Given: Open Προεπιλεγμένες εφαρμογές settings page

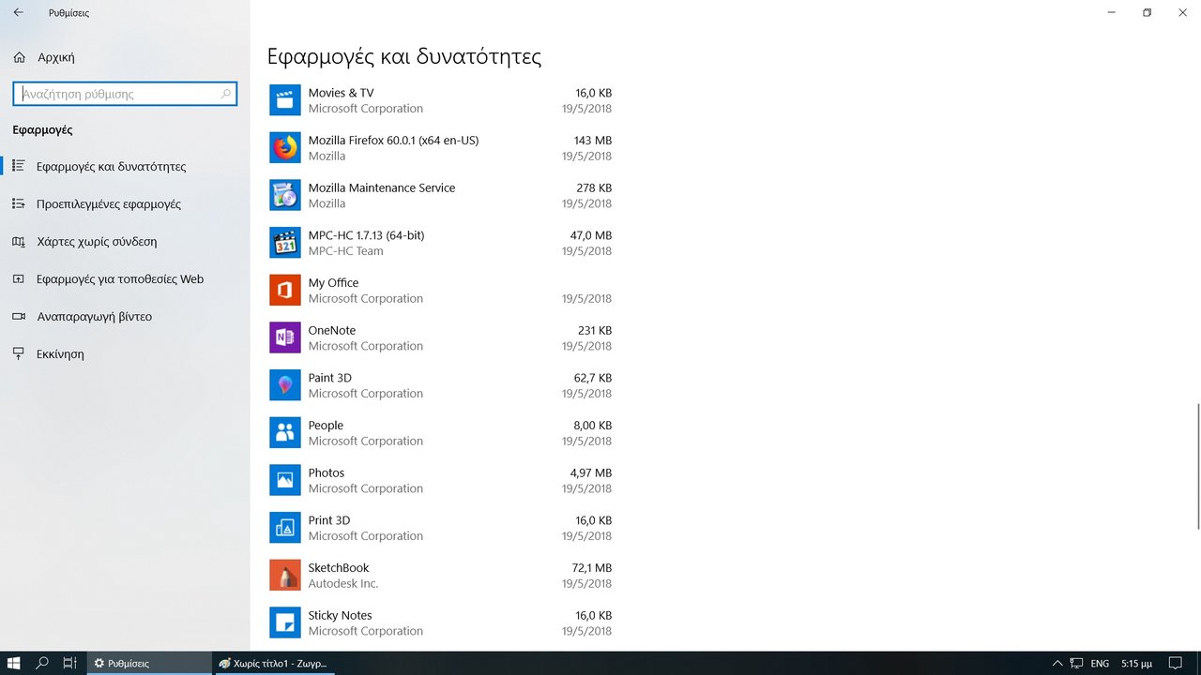Looking at the screenshot, I should pyautogui.click(x=125, y=203).
